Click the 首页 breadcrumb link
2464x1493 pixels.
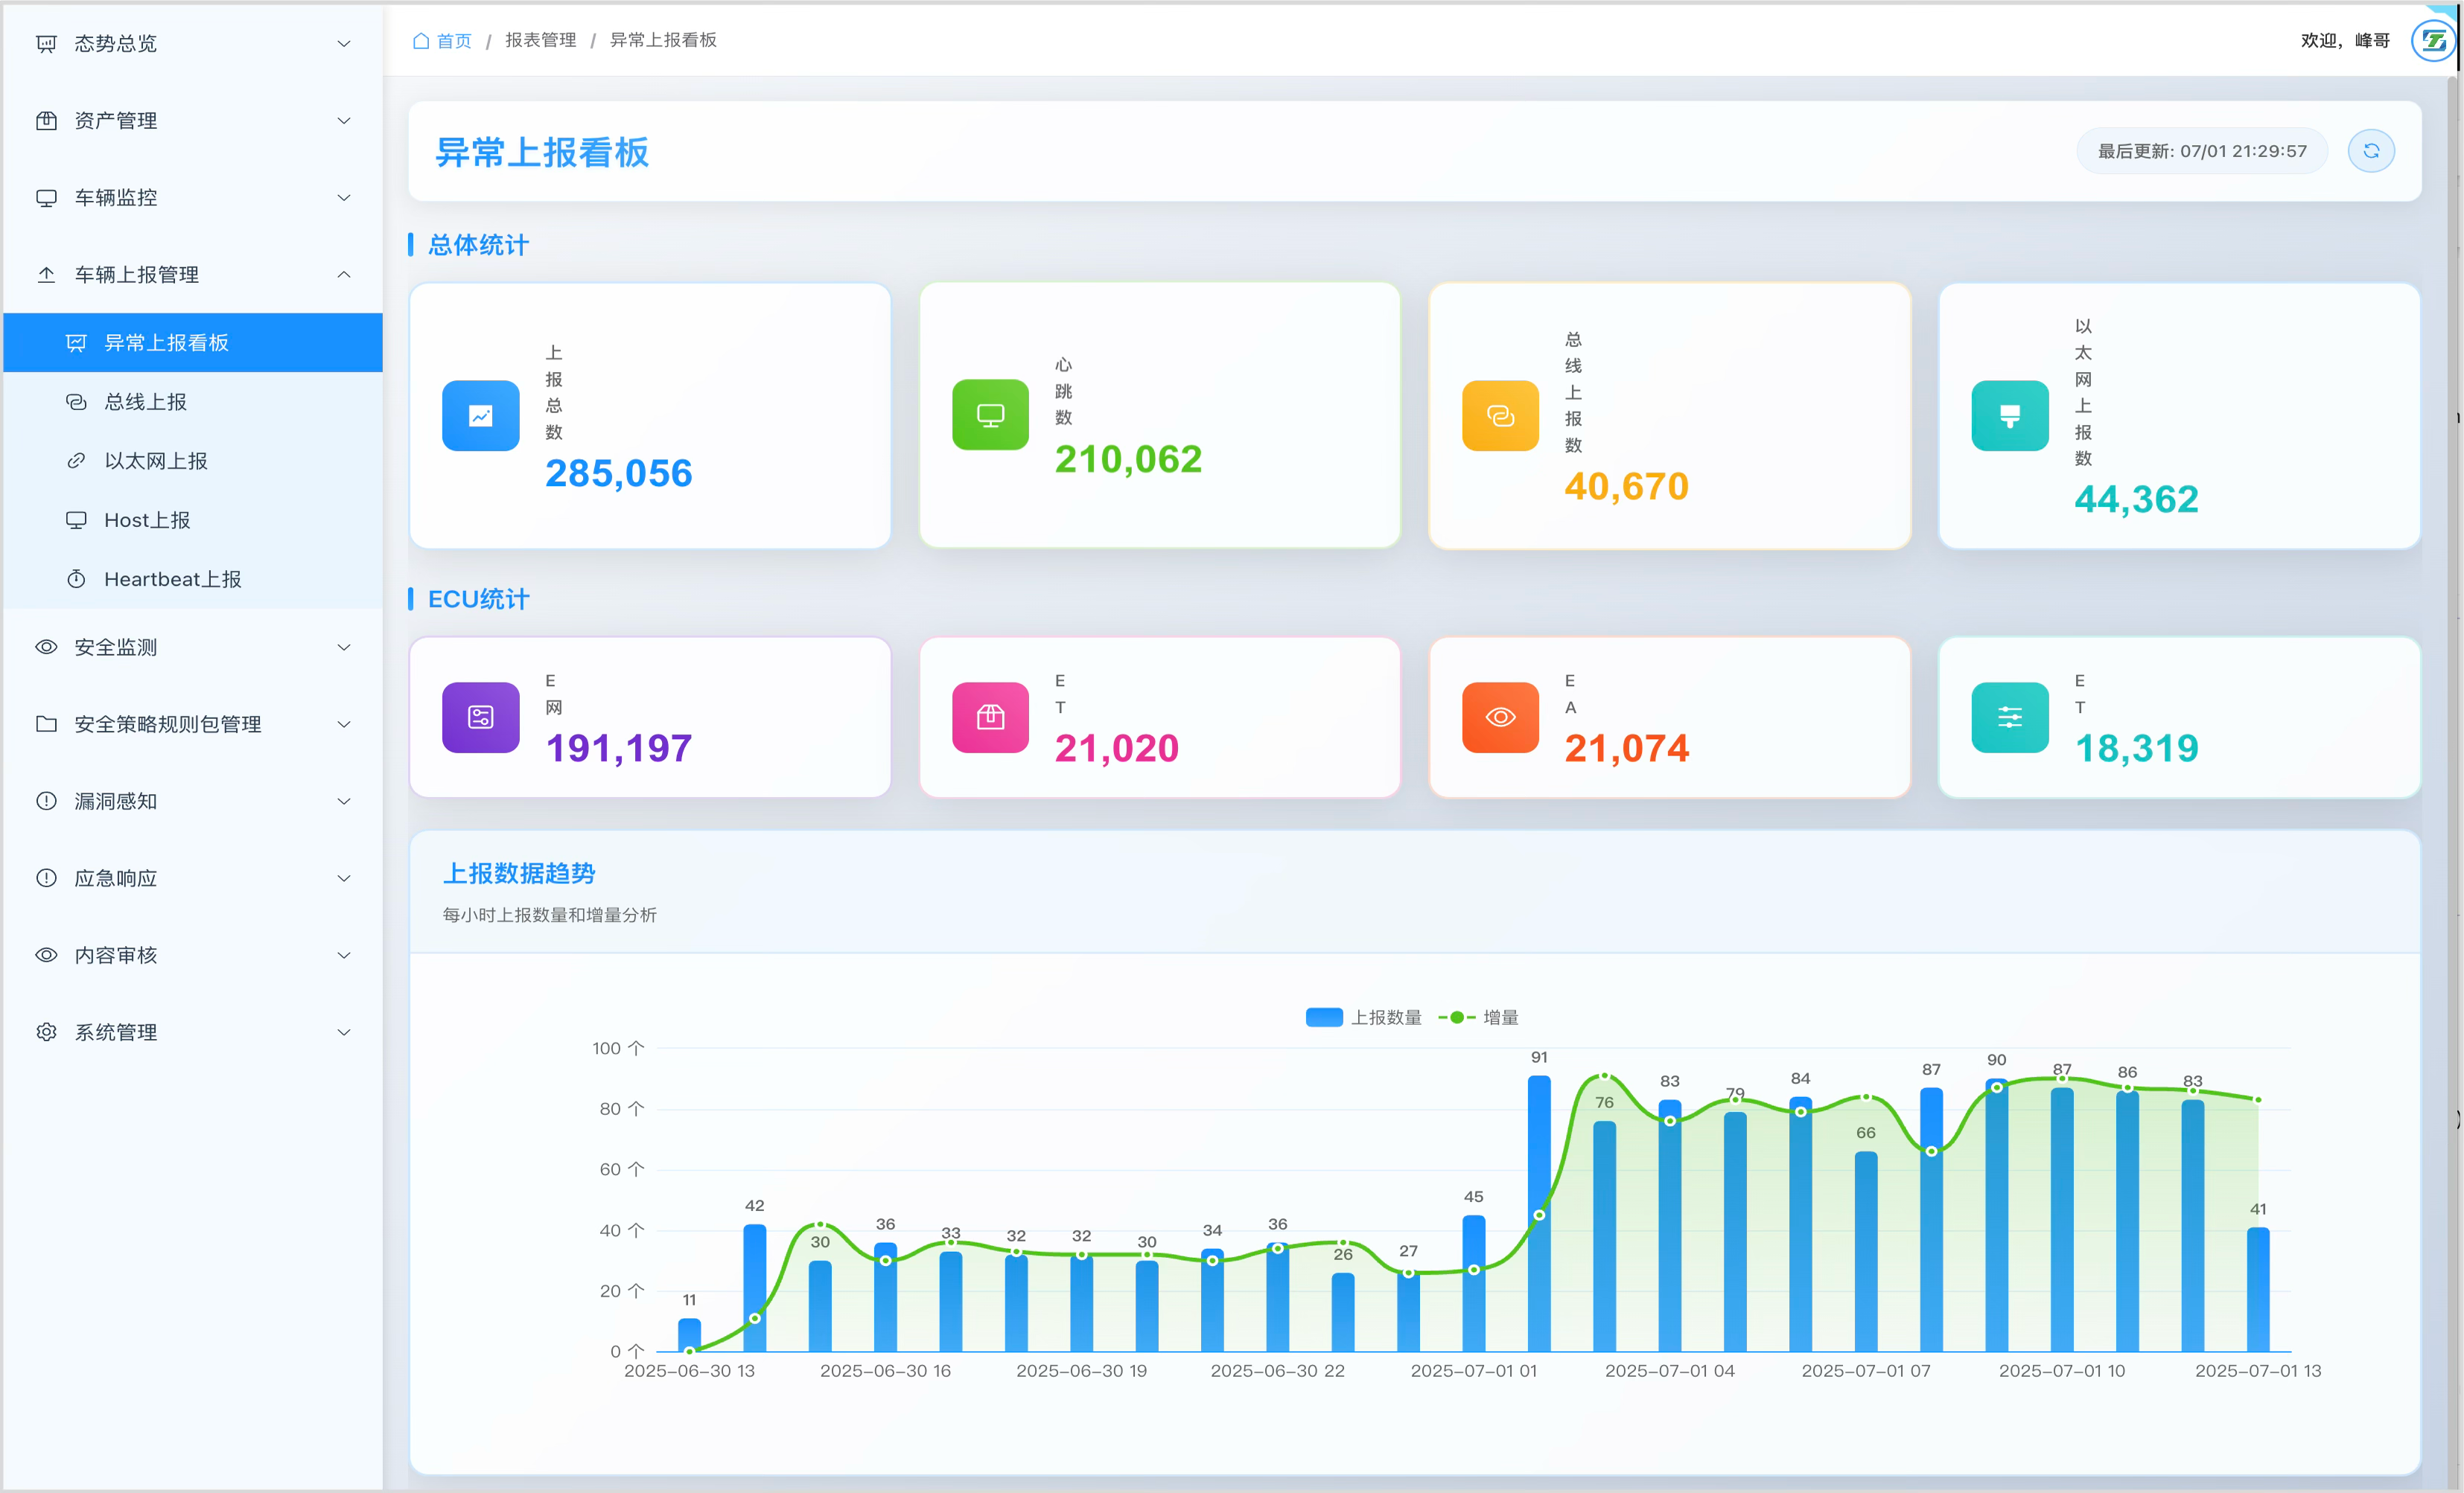pyautogui.click(x=453, y=41)
